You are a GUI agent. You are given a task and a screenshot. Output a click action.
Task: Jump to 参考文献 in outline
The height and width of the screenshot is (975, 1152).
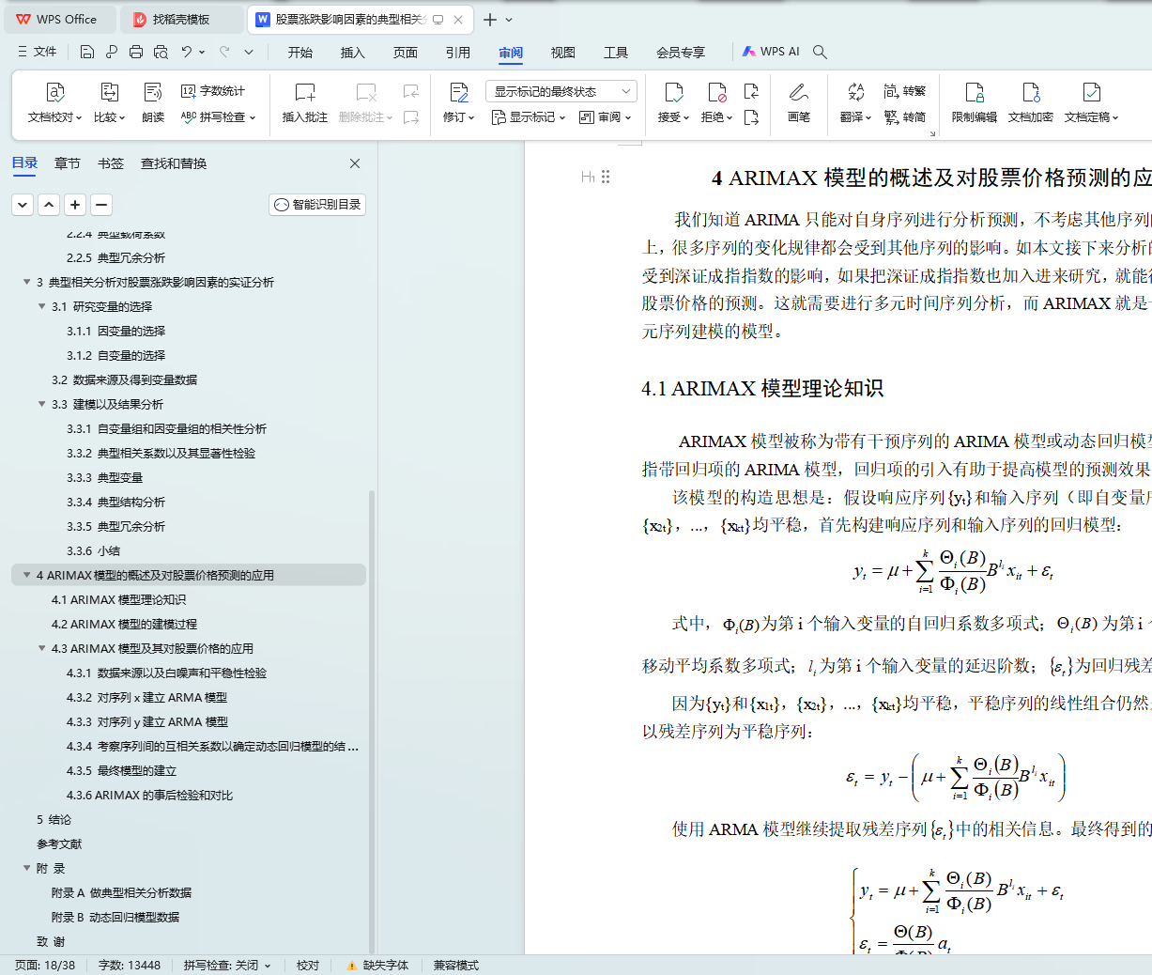(x=59, y=843)
